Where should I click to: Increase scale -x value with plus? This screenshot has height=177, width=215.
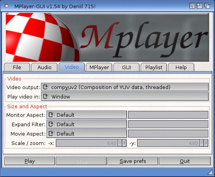(124, 143)
